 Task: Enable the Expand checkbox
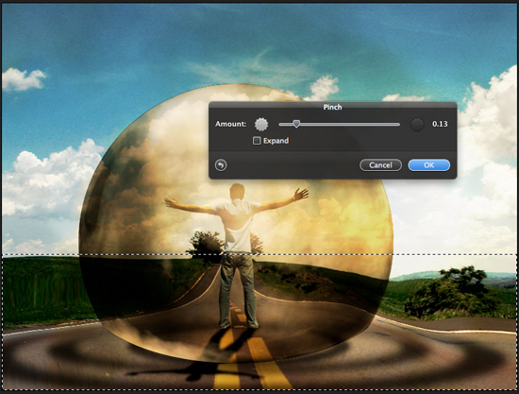click(x=257, y=141)
